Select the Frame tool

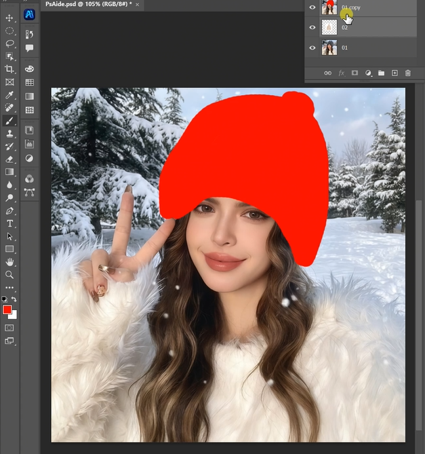click(9, 82)
